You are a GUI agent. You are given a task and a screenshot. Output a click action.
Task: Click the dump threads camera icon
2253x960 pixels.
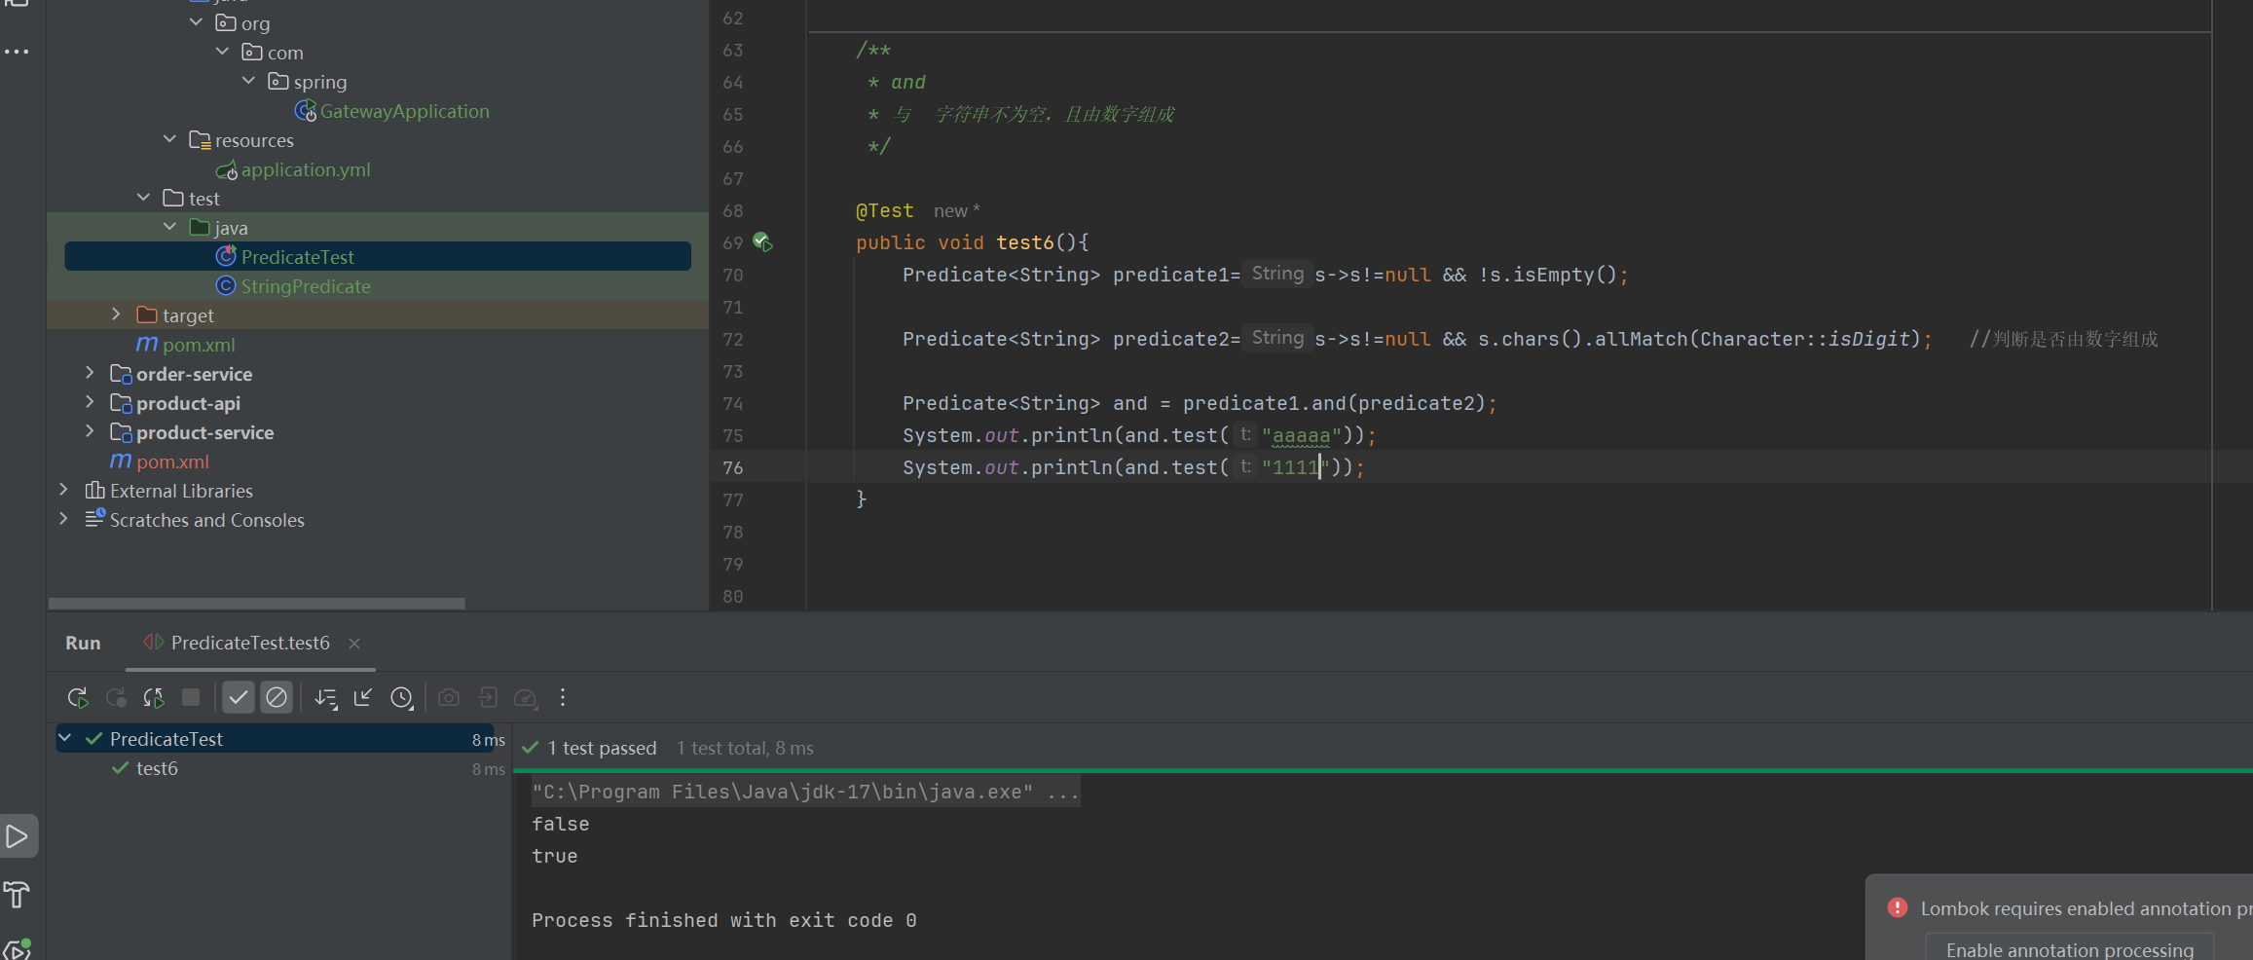pyautogui.click(x=449, y=697)
